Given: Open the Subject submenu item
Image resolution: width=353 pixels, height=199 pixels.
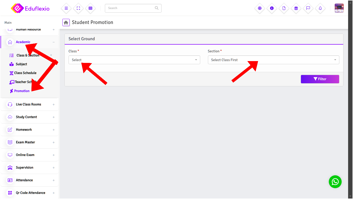Looking at the screenshot, I should (21, 64).
